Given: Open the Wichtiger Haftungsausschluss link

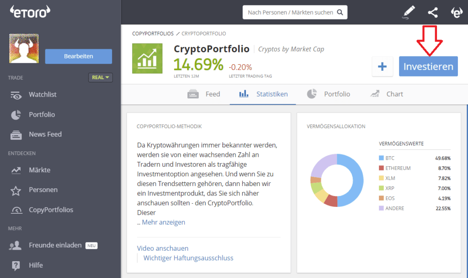Looking at the screenshot, I should pos(188,258).
